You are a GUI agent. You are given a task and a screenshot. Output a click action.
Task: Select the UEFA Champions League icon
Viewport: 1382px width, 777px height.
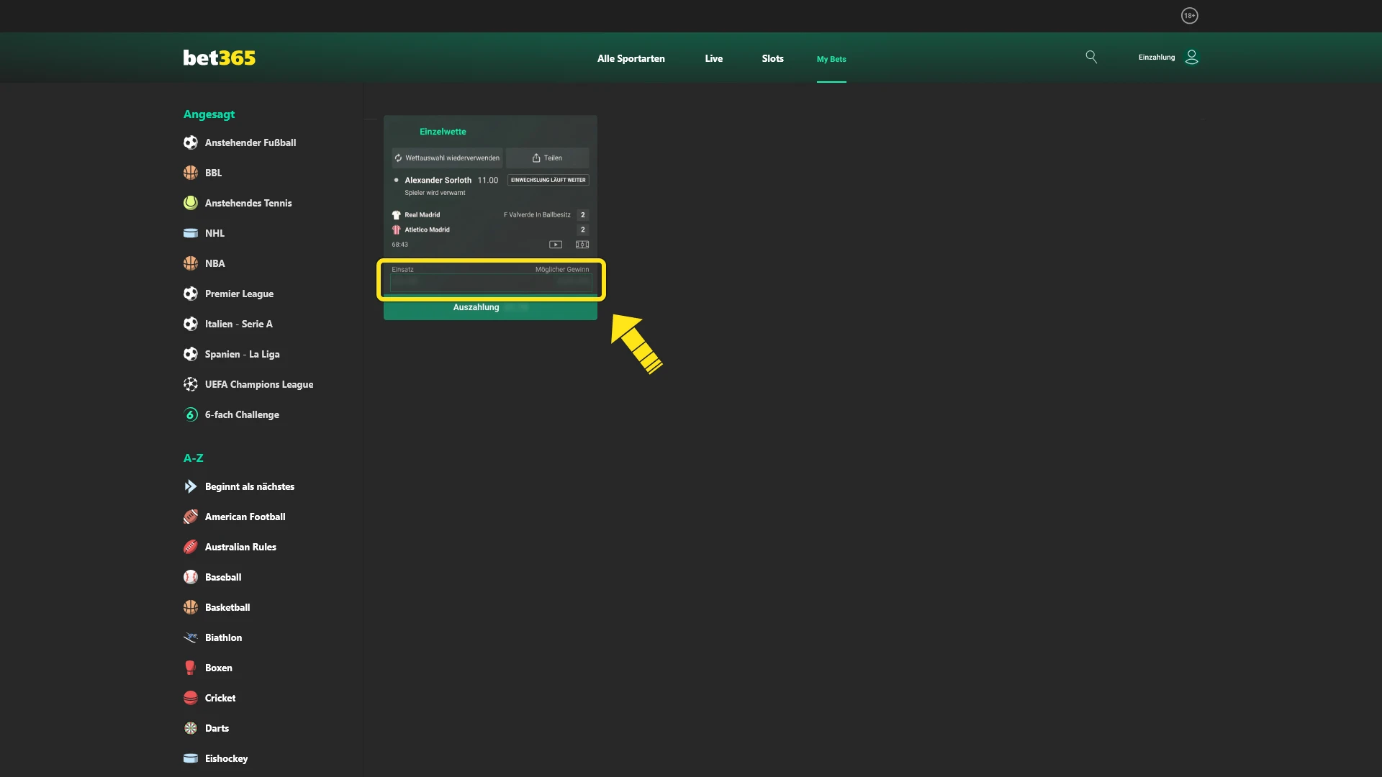(x=190, y=384)
